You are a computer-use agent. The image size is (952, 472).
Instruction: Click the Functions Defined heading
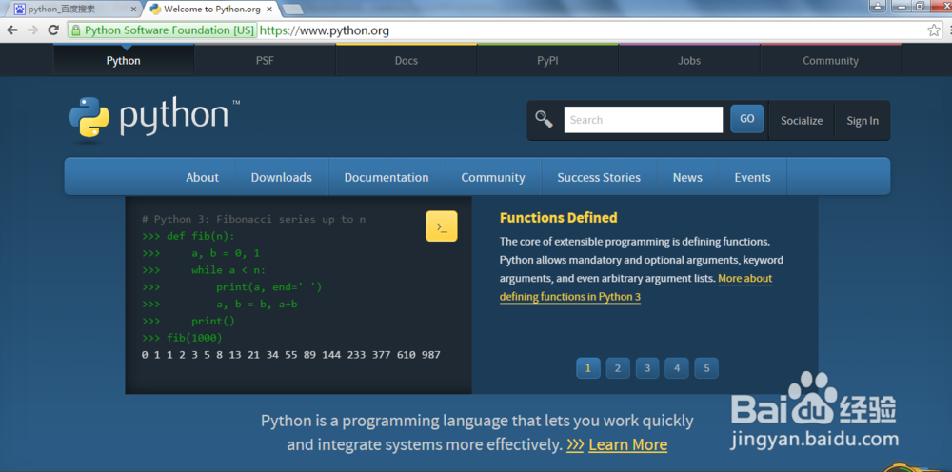click(x=559, y=218)
